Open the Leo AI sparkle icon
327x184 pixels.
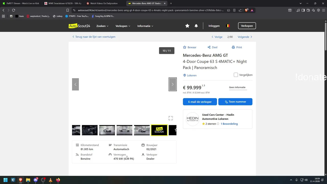[x=313, y=10]
